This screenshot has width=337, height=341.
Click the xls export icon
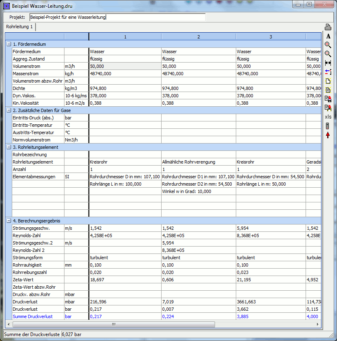(328, 117)
